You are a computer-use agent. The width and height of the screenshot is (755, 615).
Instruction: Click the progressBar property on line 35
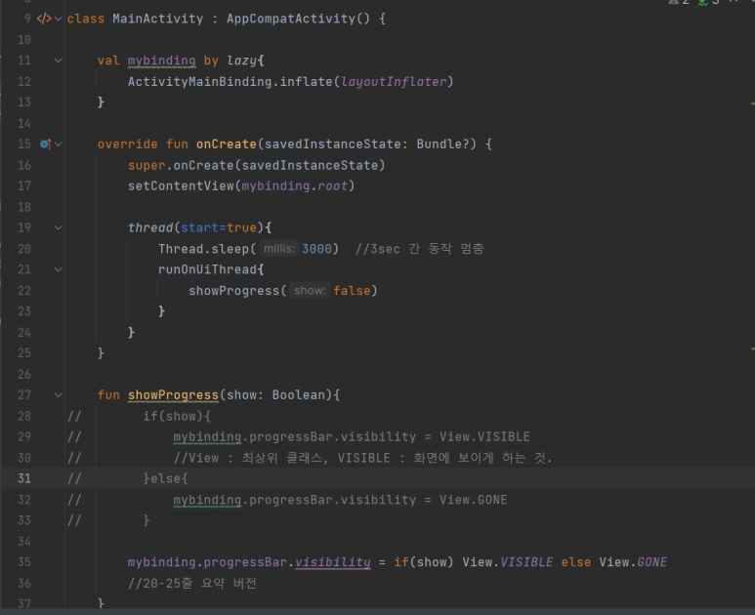click(245, 562)
